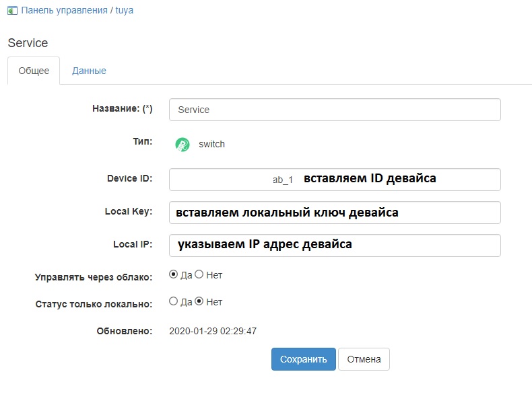Open the tuya breadcrumb link
Screen dimensions: 532x417
tap(125, 10)
